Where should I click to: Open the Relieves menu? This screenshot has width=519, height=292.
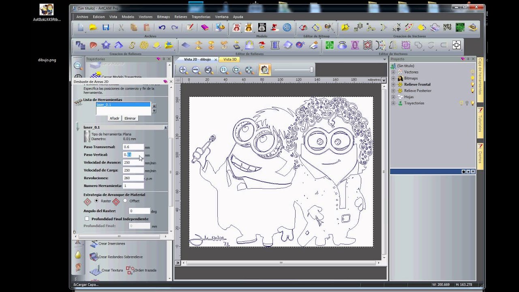click(181, 17)
